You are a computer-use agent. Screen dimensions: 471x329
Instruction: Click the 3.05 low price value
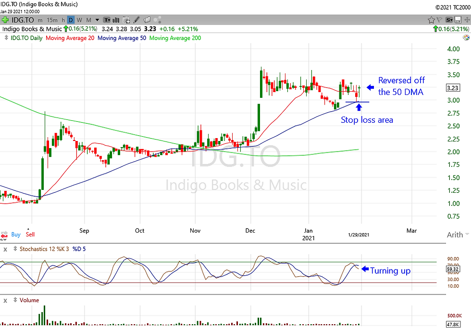tap(136, 29)
